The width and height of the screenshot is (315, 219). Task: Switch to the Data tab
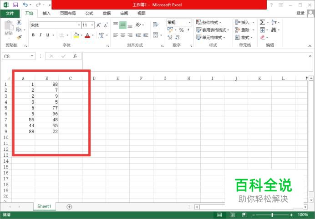tap(107, 14)
